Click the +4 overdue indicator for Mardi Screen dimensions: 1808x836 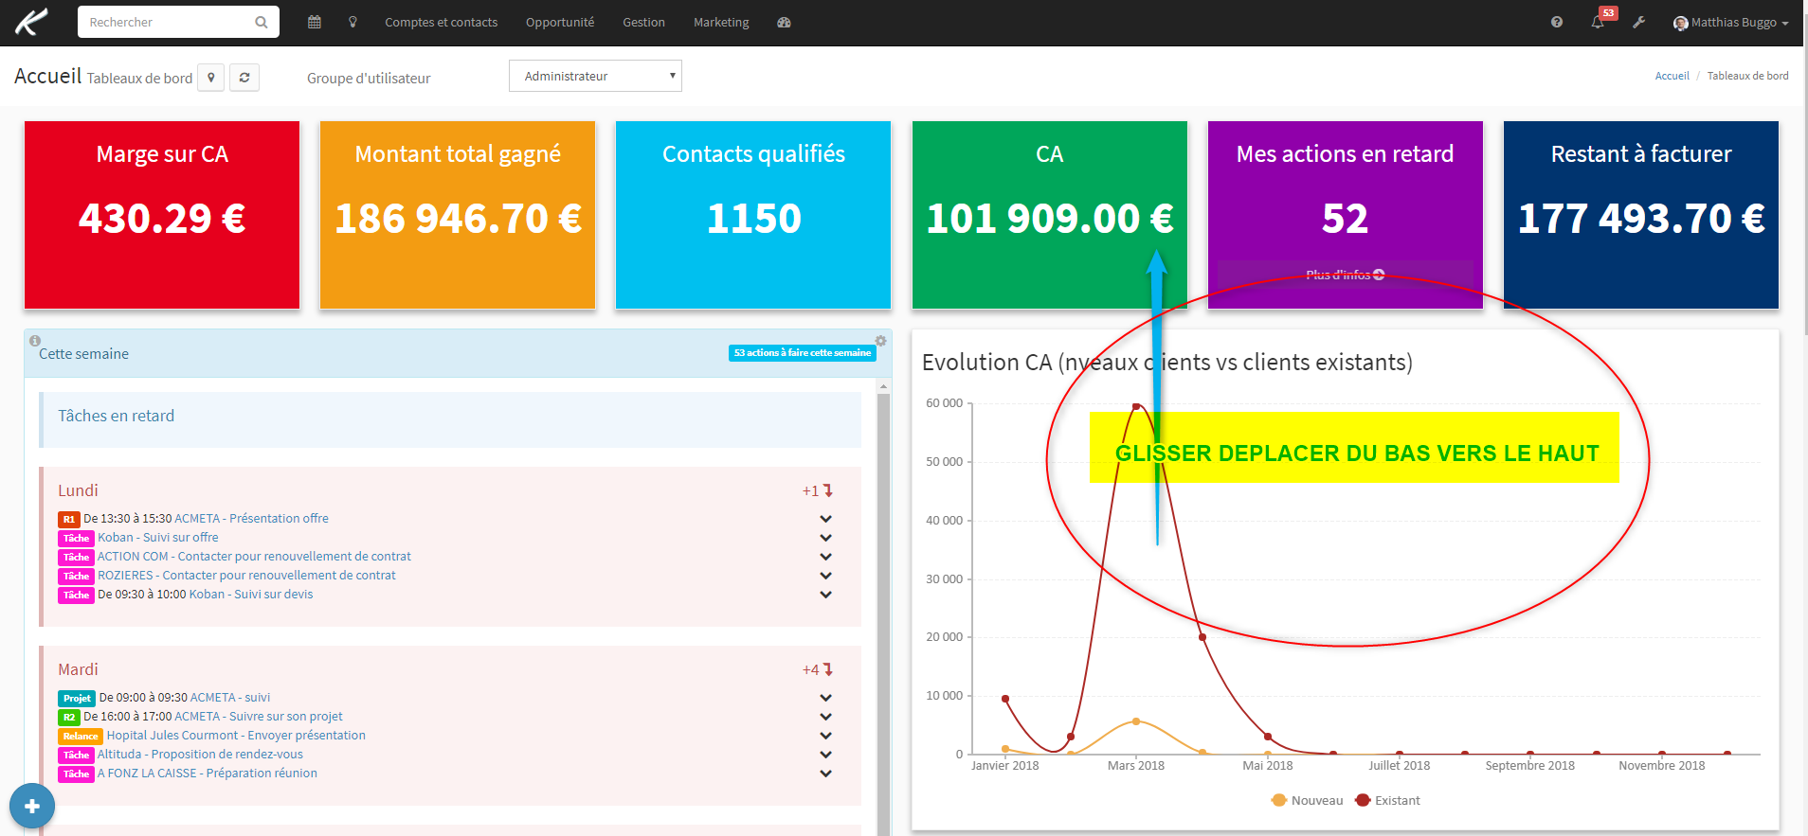pyautogui.click(x=817, y=669)
